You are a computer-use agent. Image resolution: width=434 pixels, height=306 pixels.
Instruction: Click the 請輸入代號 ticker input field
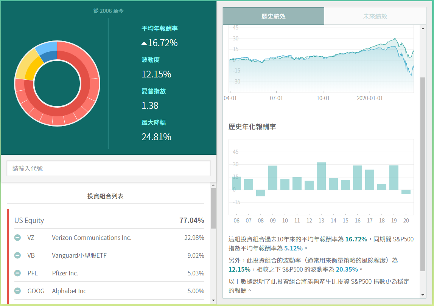click(x=108, y=168)
